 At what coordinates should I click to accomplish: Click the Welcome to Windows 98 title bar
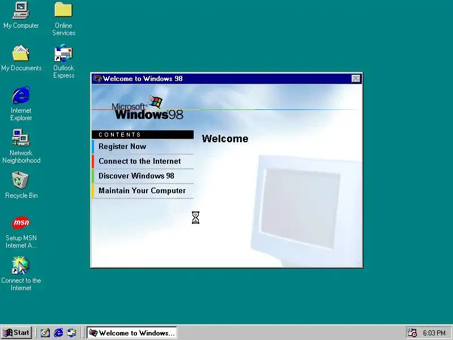point(226,79)
